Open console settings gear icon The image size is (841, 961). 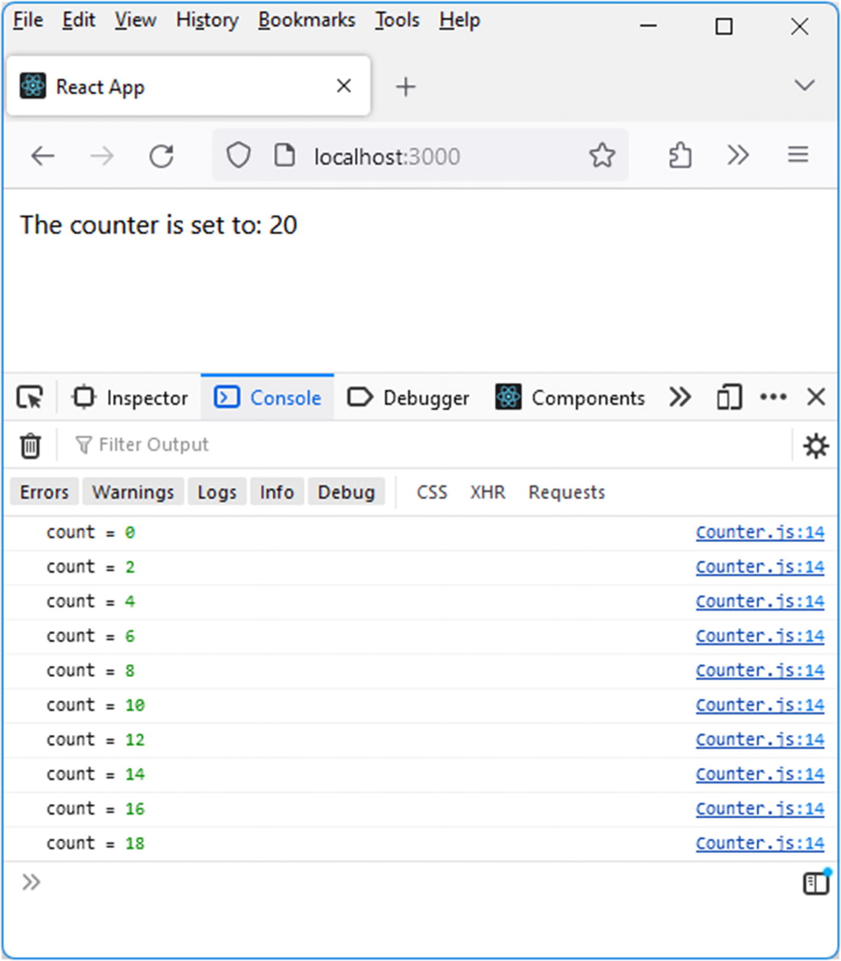[x=815, y=446]
